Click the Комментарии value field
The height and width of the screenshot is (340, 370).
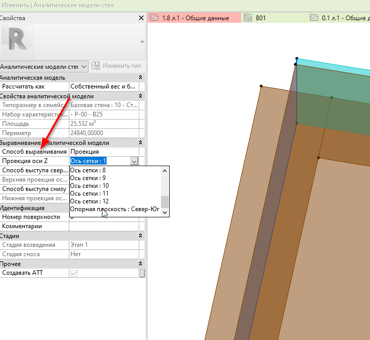point(103,226)
